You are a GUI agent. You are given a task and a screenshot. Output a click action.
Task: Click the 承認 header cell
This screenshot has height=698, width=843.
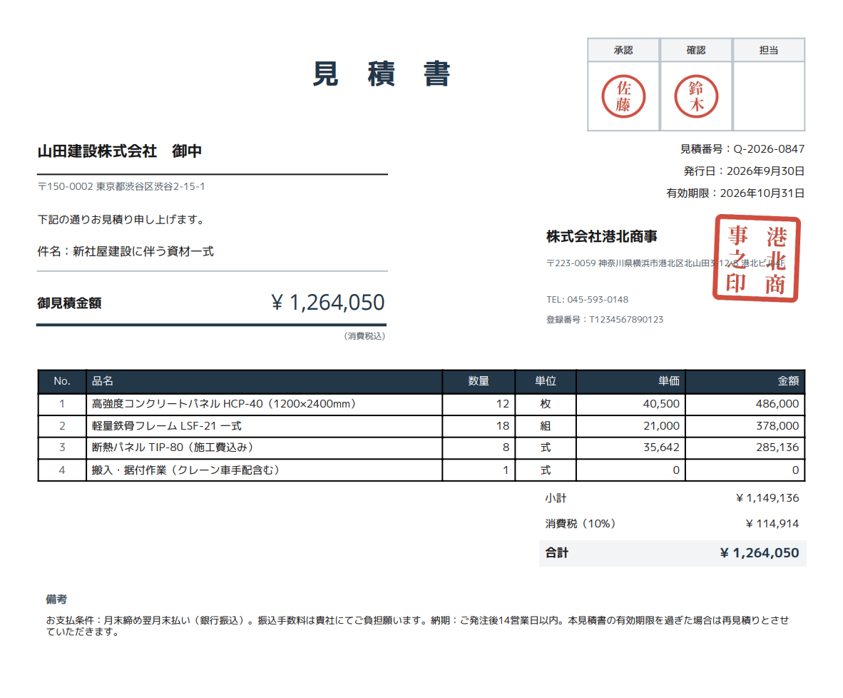pyautogui.click(x=623, y=50)
